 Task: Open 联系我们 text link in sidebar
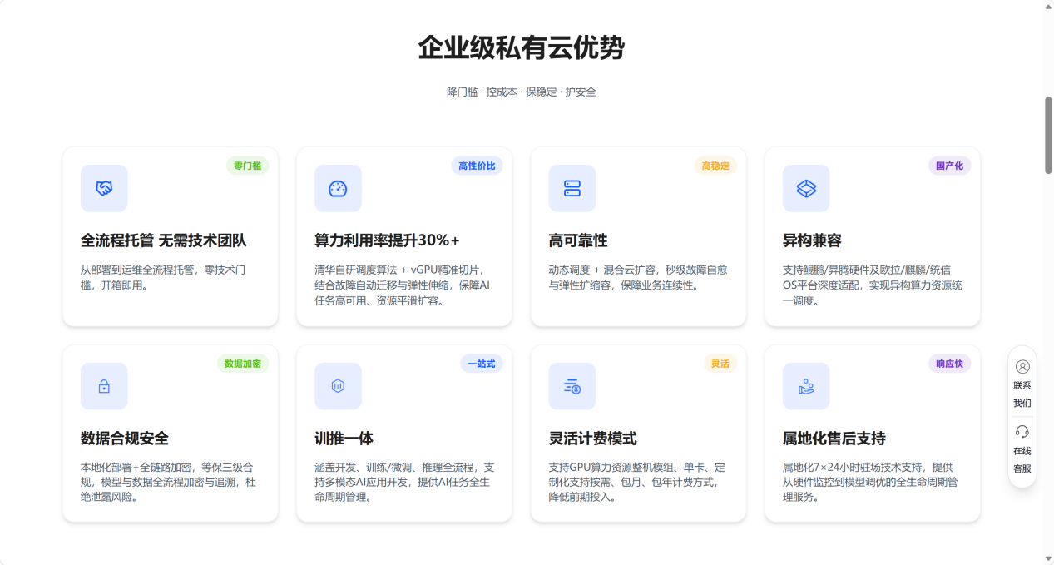point(1022,394)
